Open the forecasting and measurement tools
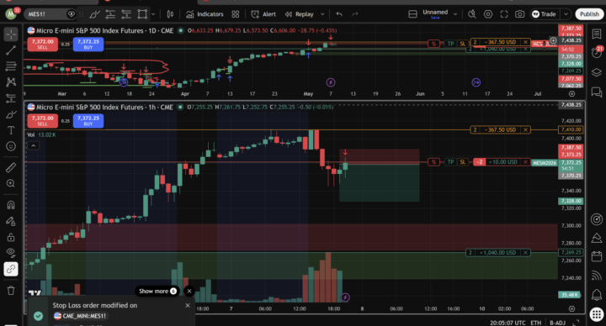 point(11,98)
